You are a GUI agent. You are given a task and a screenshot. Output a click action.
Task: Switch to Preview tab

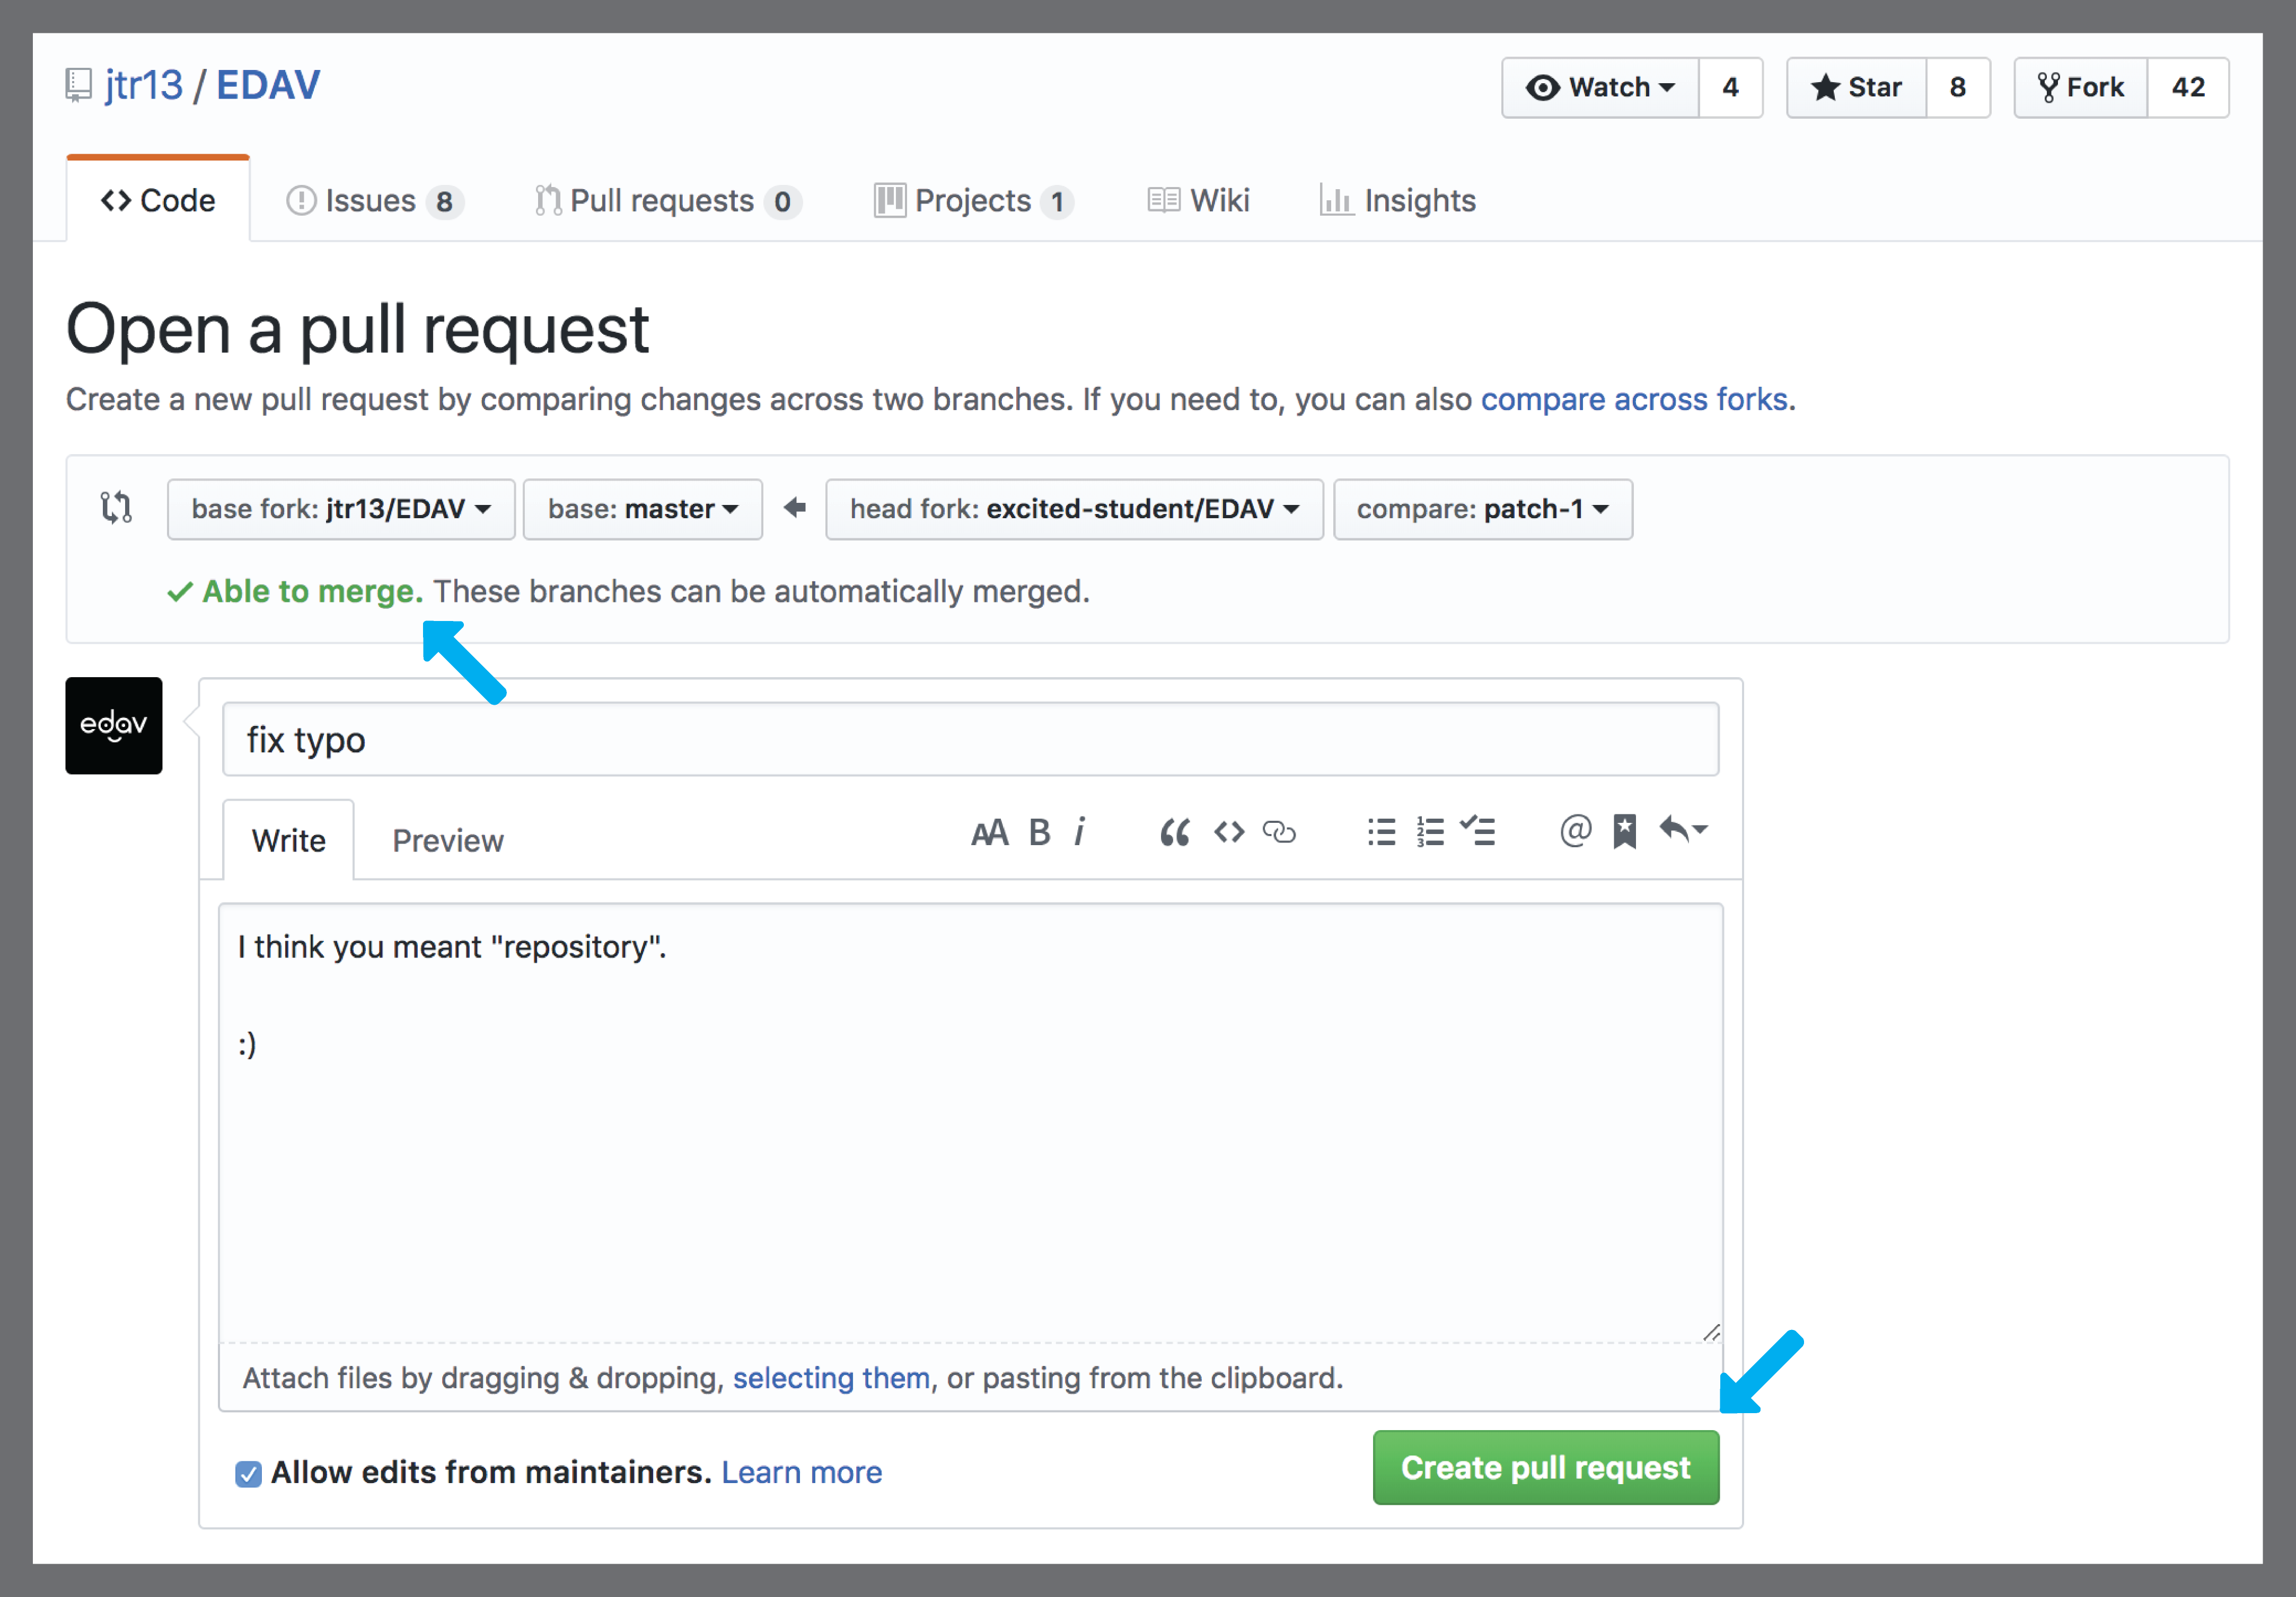tap(448, 840)
